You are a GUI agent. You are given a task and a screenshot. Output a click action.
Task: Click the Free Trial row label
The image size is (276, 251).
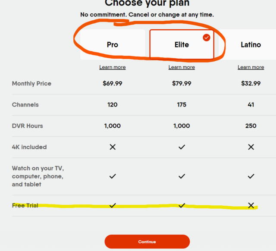point(25,205)
